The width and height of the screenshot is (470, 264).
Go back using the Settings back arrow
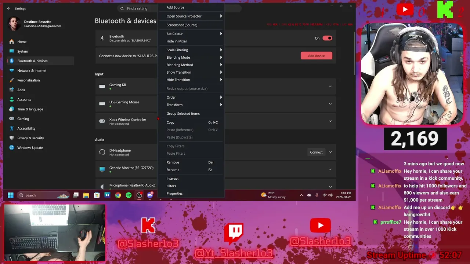9,8
